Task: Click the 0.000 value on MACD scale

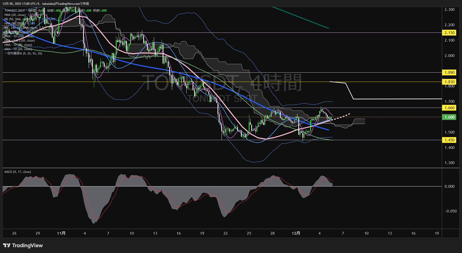Action: (449, 186)
